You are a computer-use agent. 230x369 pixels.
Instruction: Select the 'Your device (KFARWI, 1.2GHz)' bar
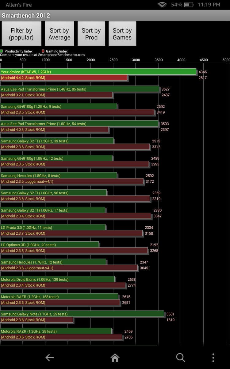pyautogui.click(x=98, y=72)
